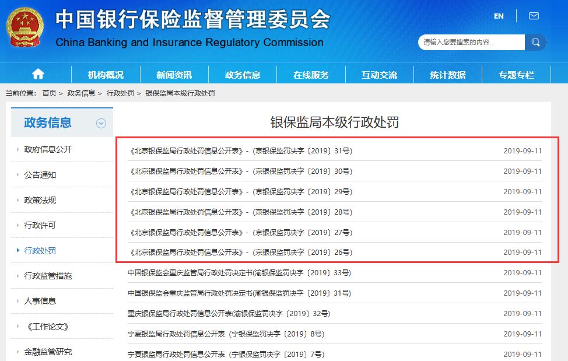The height and width of the screenshot is (361, 568).
Task: Open the 在线服务 menu
Action: click(311, 75)
